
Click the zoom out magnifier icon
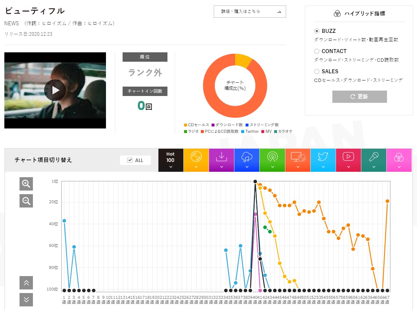[26, 201]
